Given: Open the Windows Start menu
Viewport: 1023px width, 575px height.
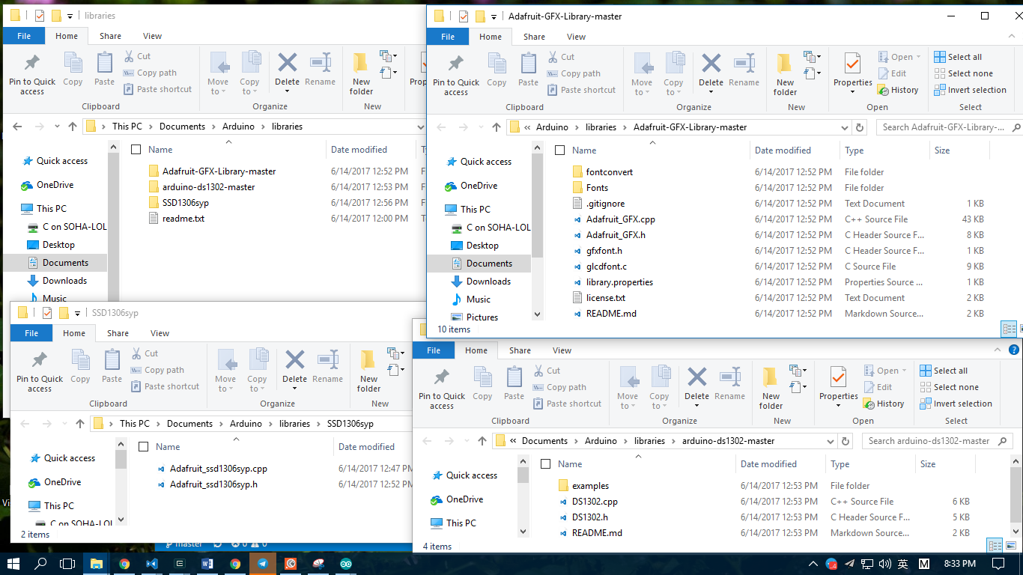Looking at the screenshot, I should (x=13, y=564).
